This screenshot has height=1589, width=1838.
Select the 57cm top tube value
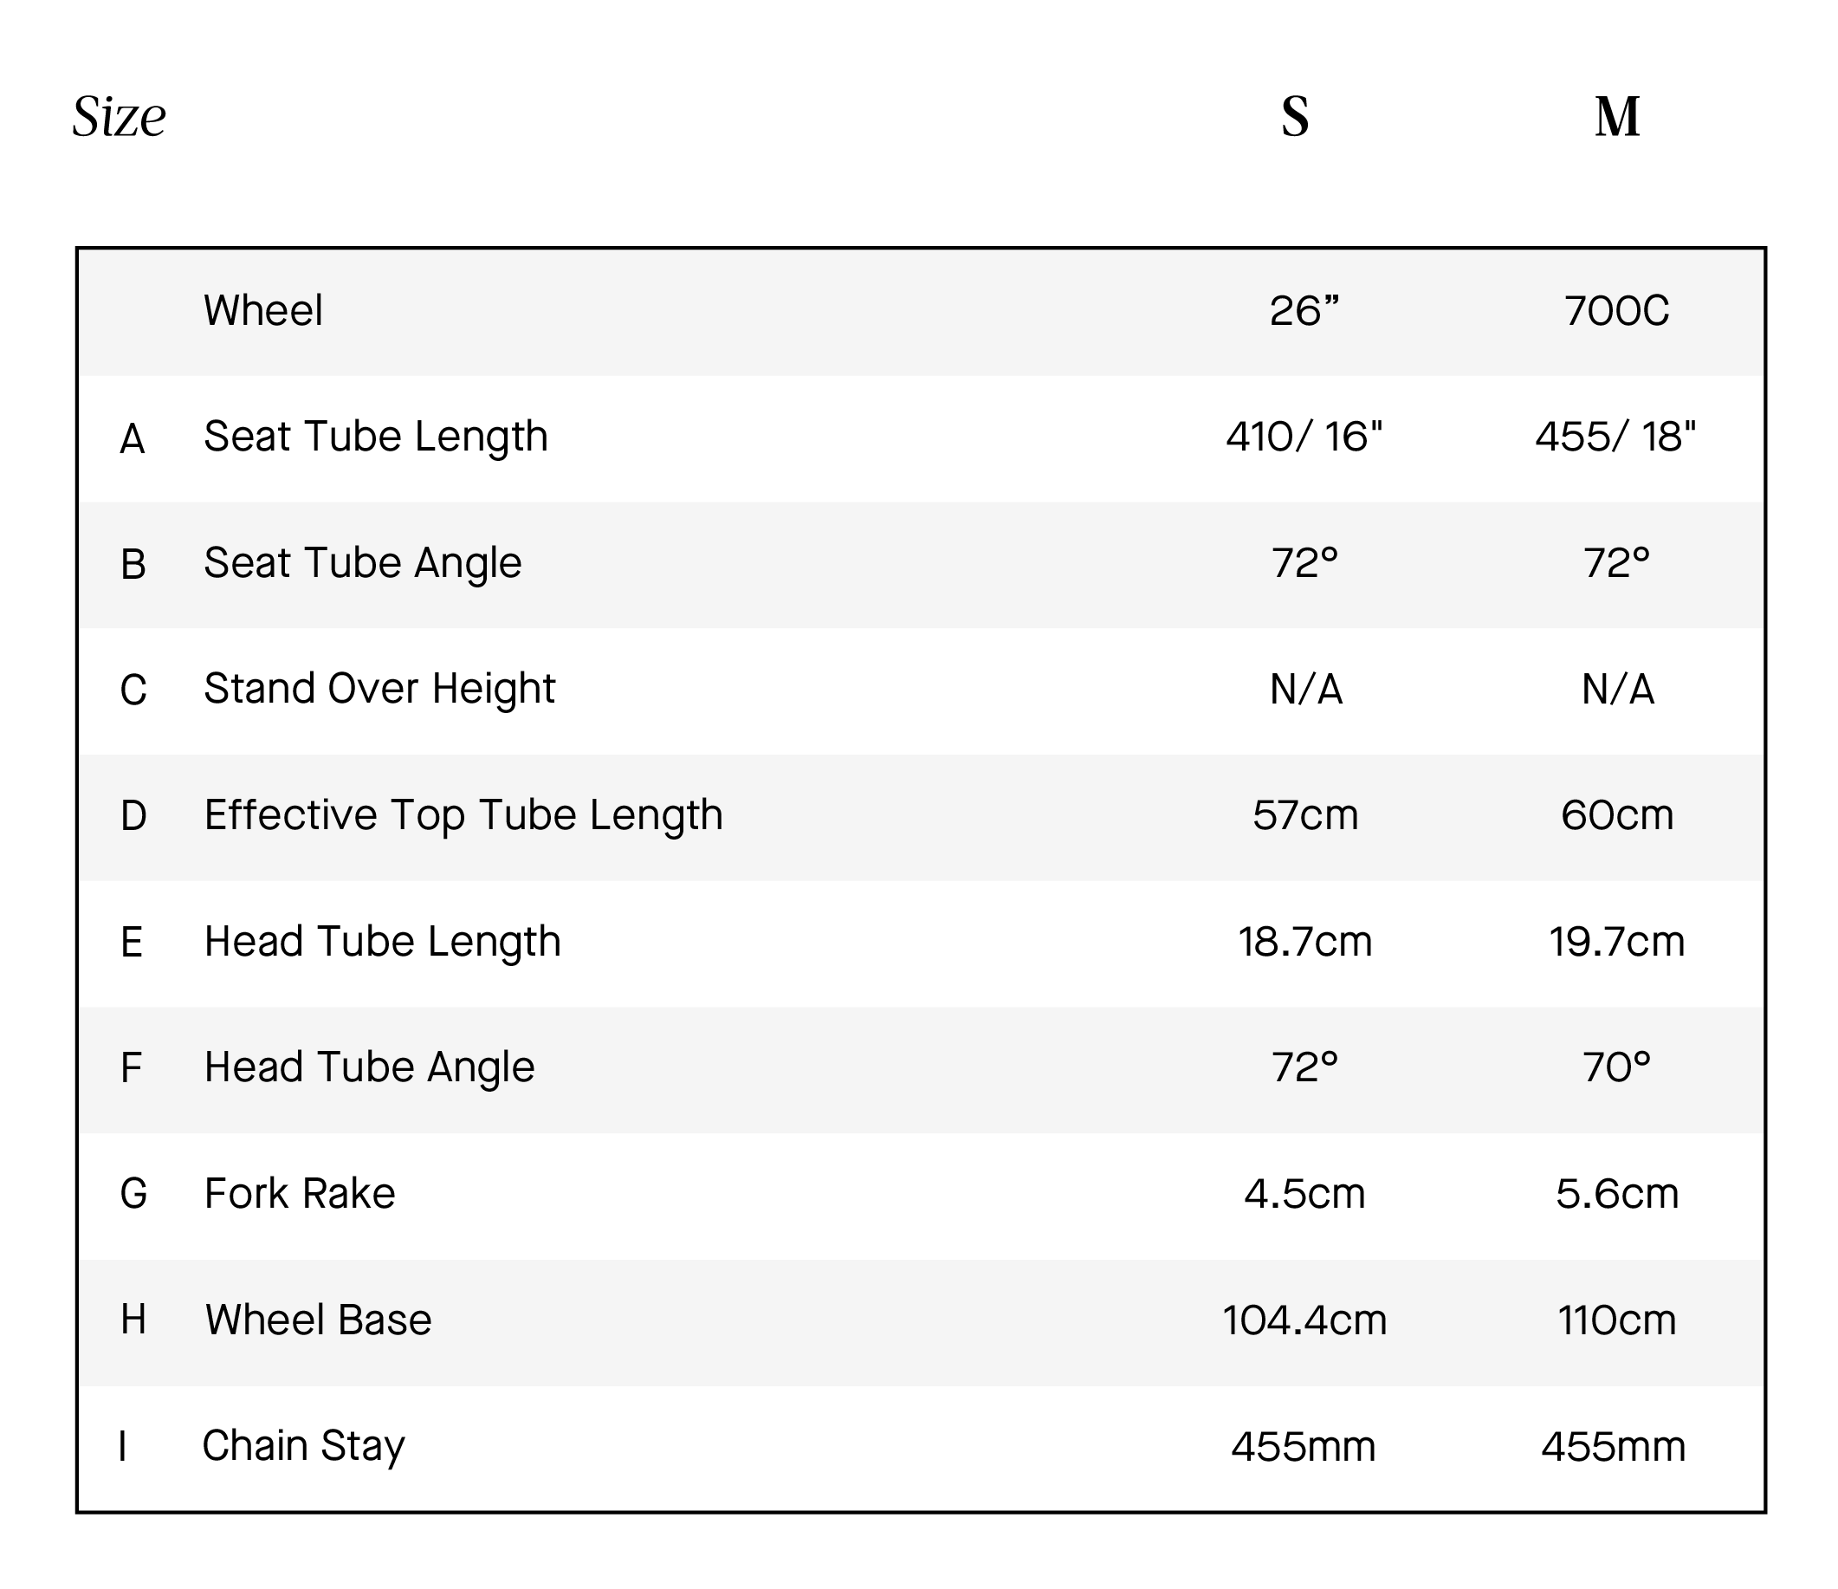point(1304,815)
